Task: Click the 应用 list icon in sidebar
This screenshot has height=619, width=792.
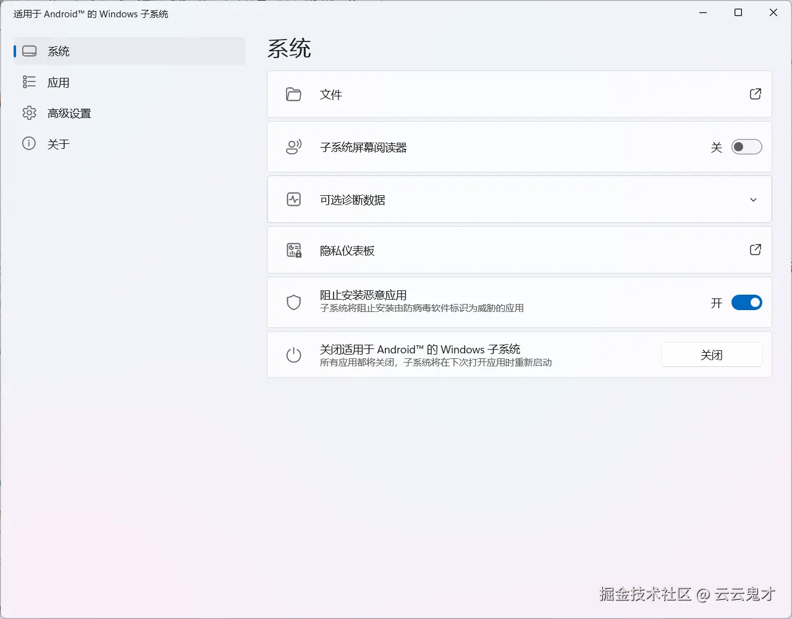Action: point(29,82)
